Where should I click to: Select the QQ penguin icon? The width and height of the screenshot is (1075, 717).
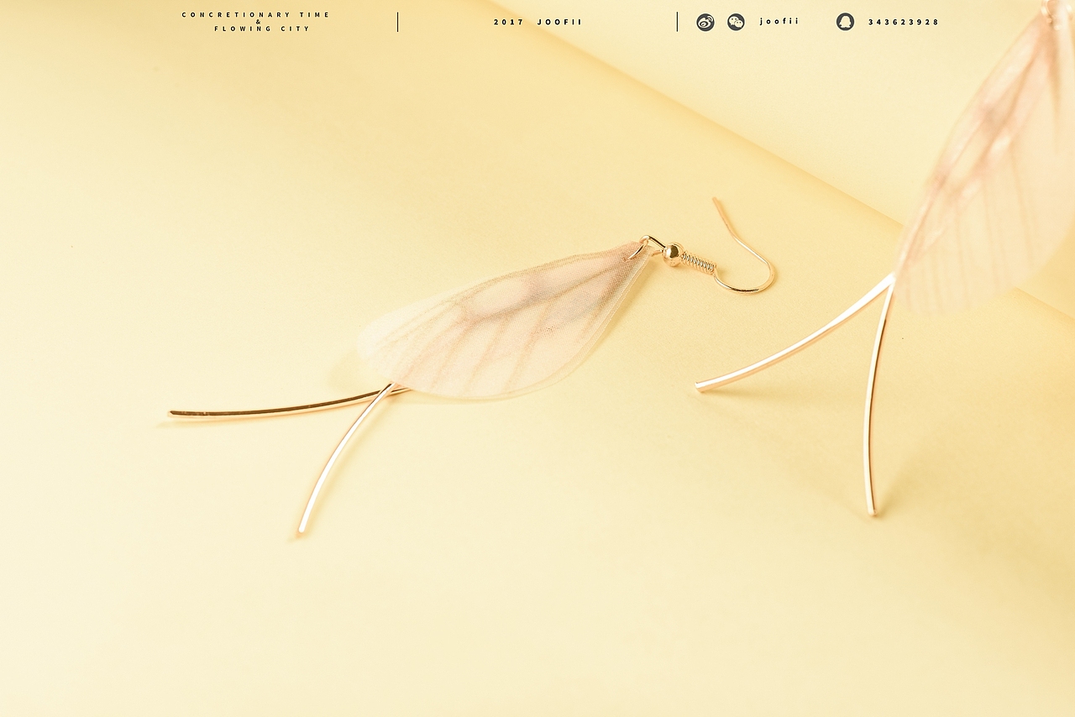coord(845,22)
